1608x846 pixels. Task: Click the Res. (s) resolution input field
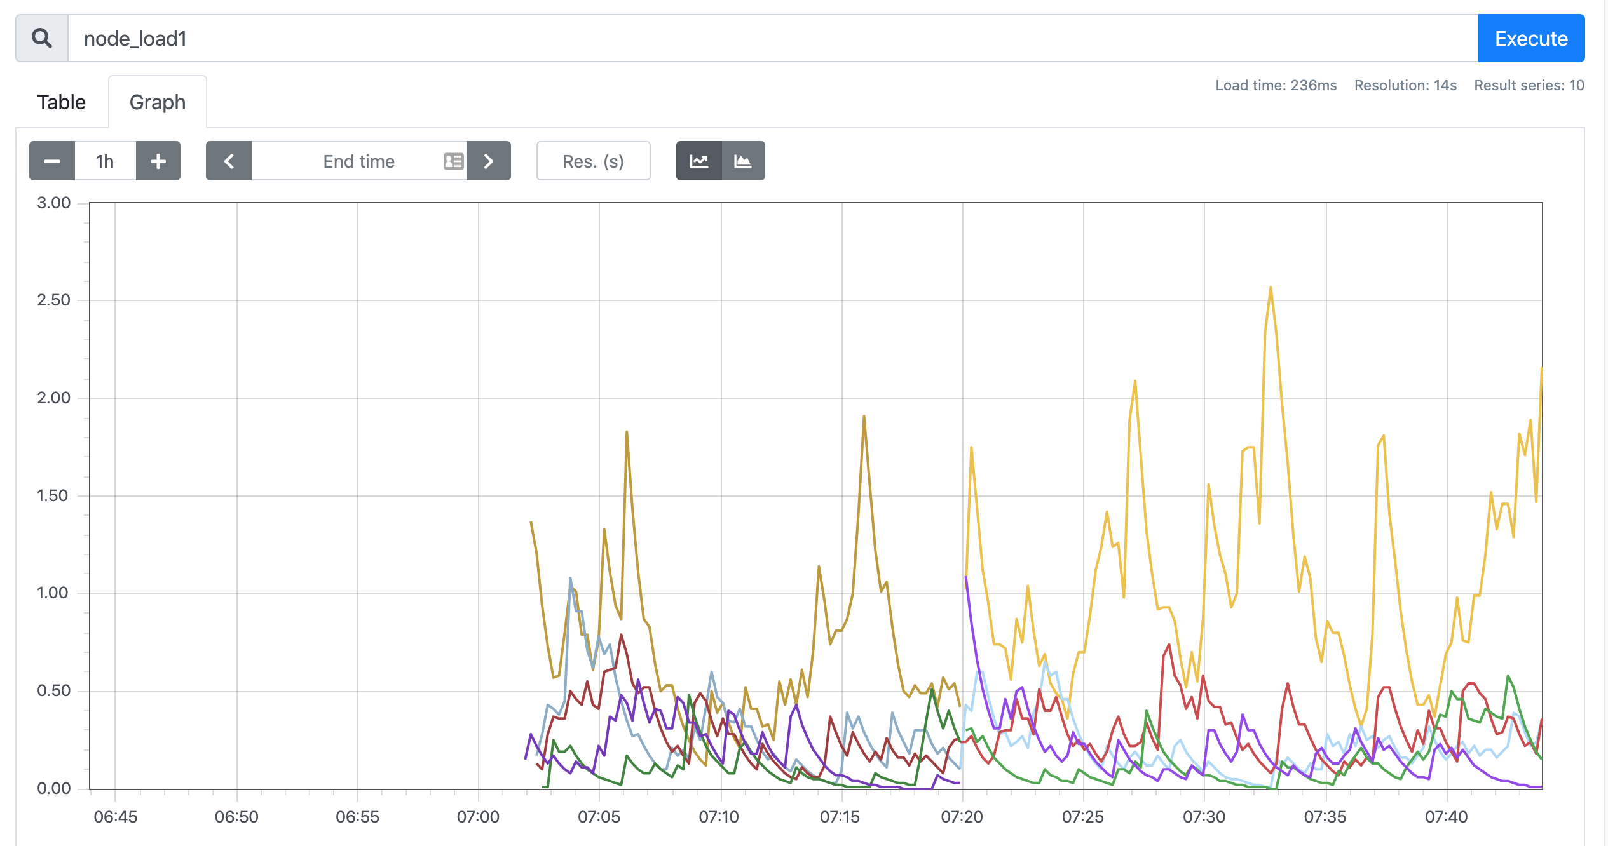point(591,161)
